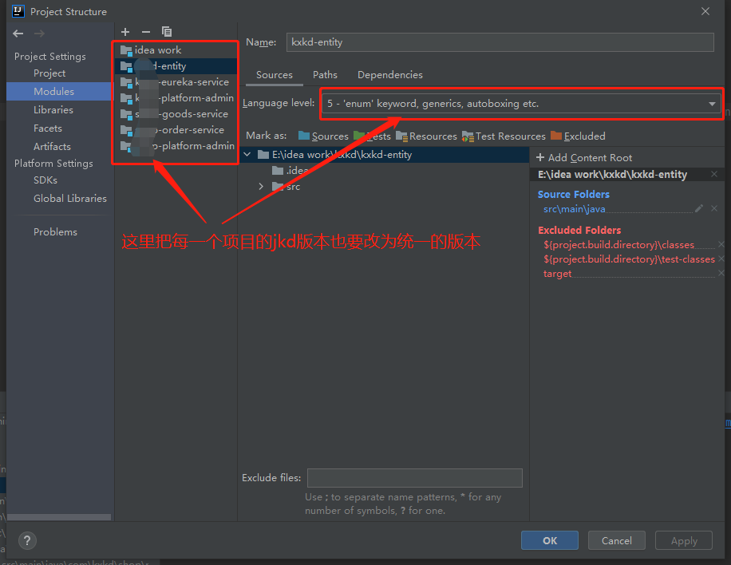Screen dimensions: 731x565
Task: Open Project settings section
Action: click(49, 73)
